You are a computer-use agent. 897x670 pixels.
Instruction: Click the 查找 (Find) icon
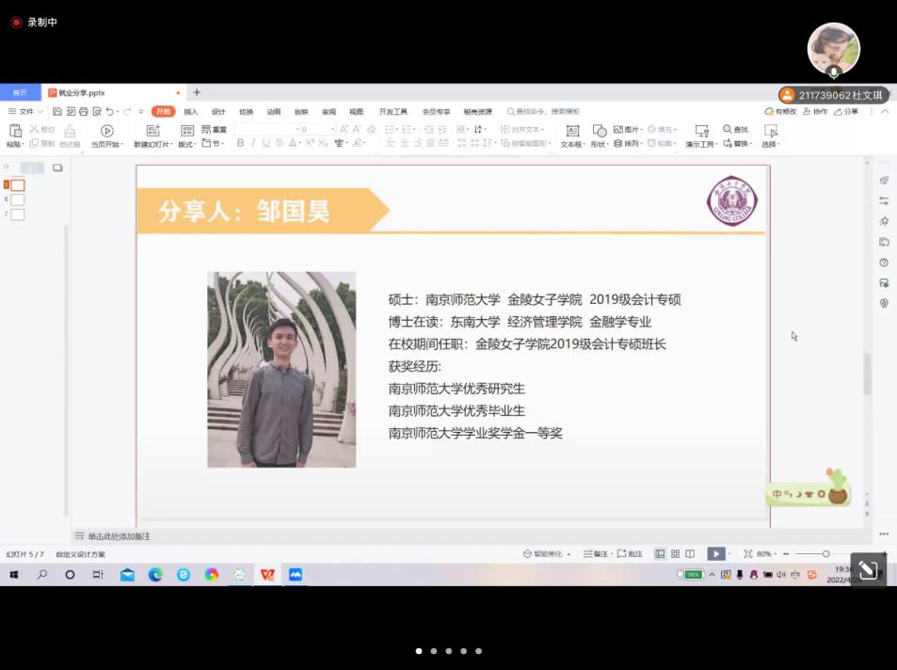(x=729, y=129)
